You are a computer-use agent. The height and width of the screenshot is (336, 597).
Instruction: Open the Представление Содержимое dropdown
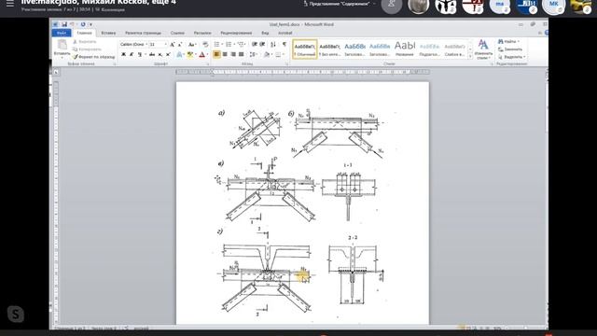click(339, 4)
